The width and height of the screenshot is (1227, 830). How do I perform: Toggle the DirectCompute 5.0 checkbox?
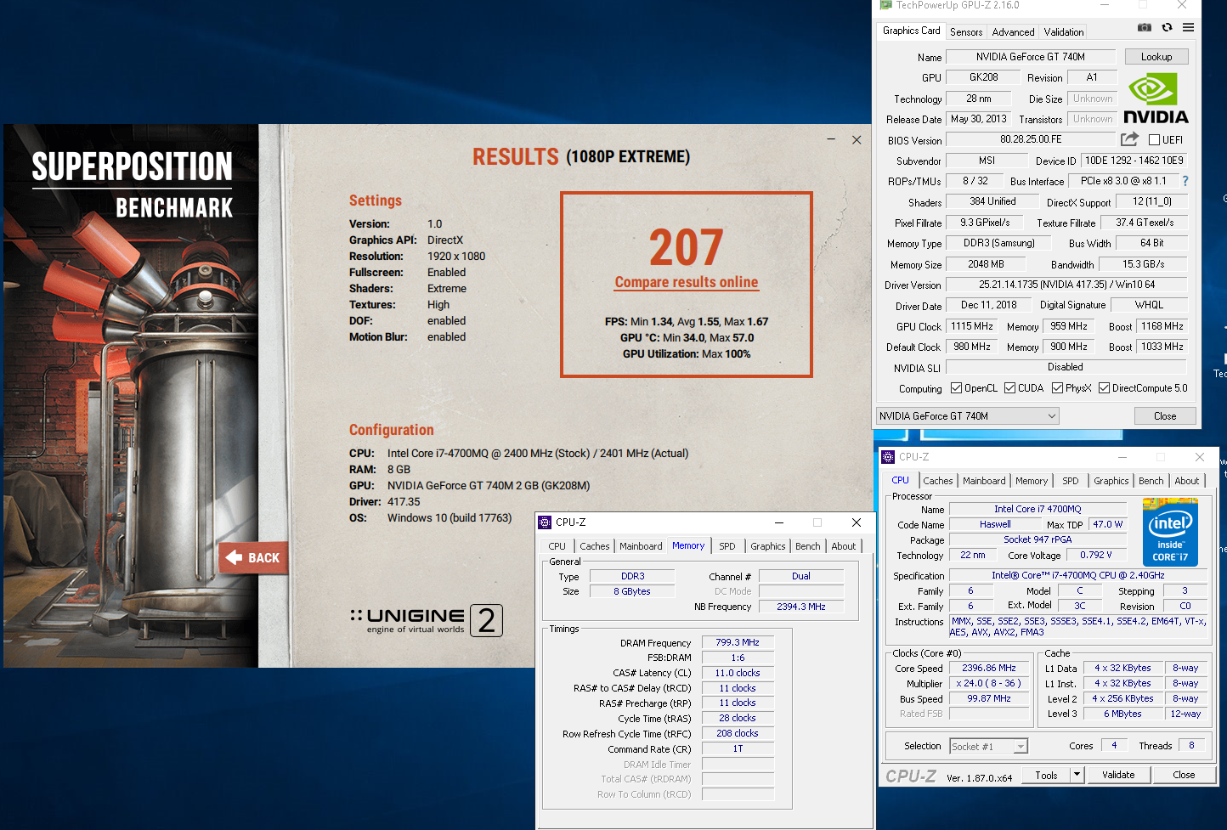pos(1104,388)
